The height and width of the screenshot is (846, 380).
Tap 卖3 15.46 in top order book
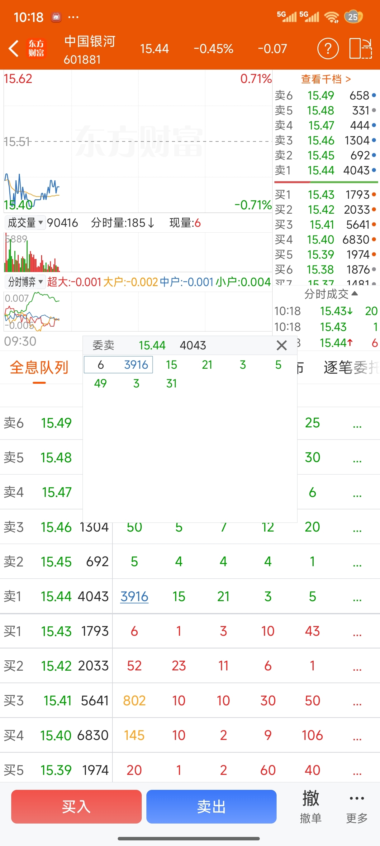(x=325, y=140)
